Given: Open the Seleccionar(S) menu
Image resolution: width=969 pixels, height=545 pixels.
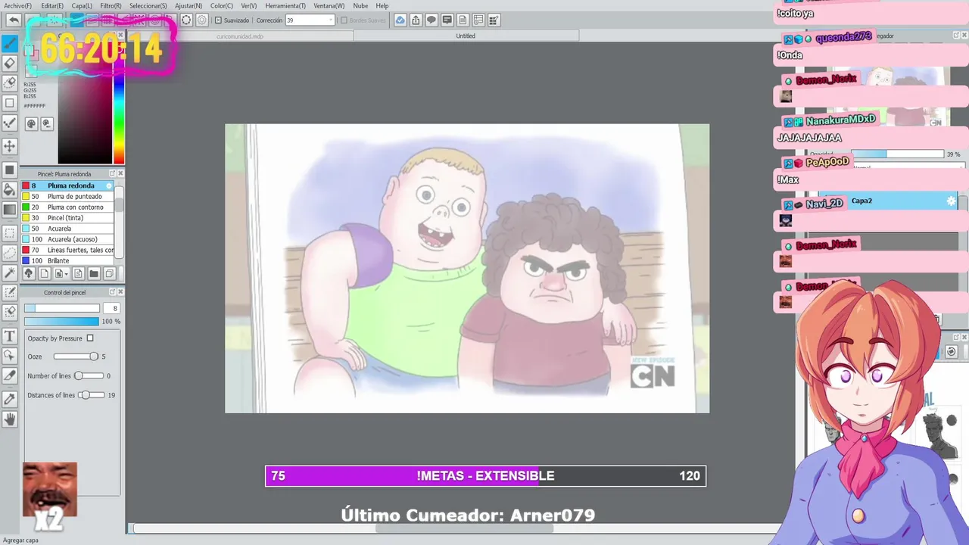Looking at the screenshot, I should tap(148, 5).
